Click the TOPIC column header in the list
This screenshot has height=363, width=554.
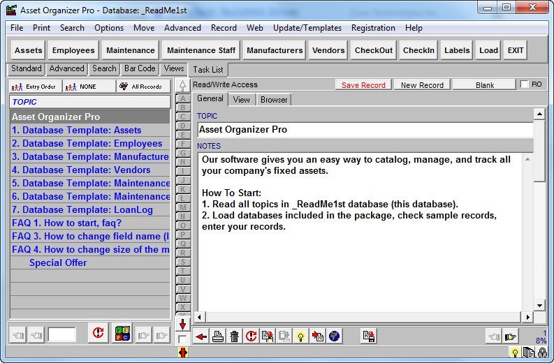click(90, 102)
